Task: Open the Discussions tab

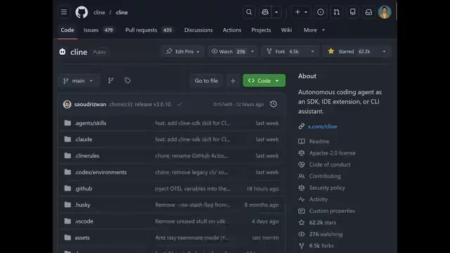Action: [x=198, y=30]
